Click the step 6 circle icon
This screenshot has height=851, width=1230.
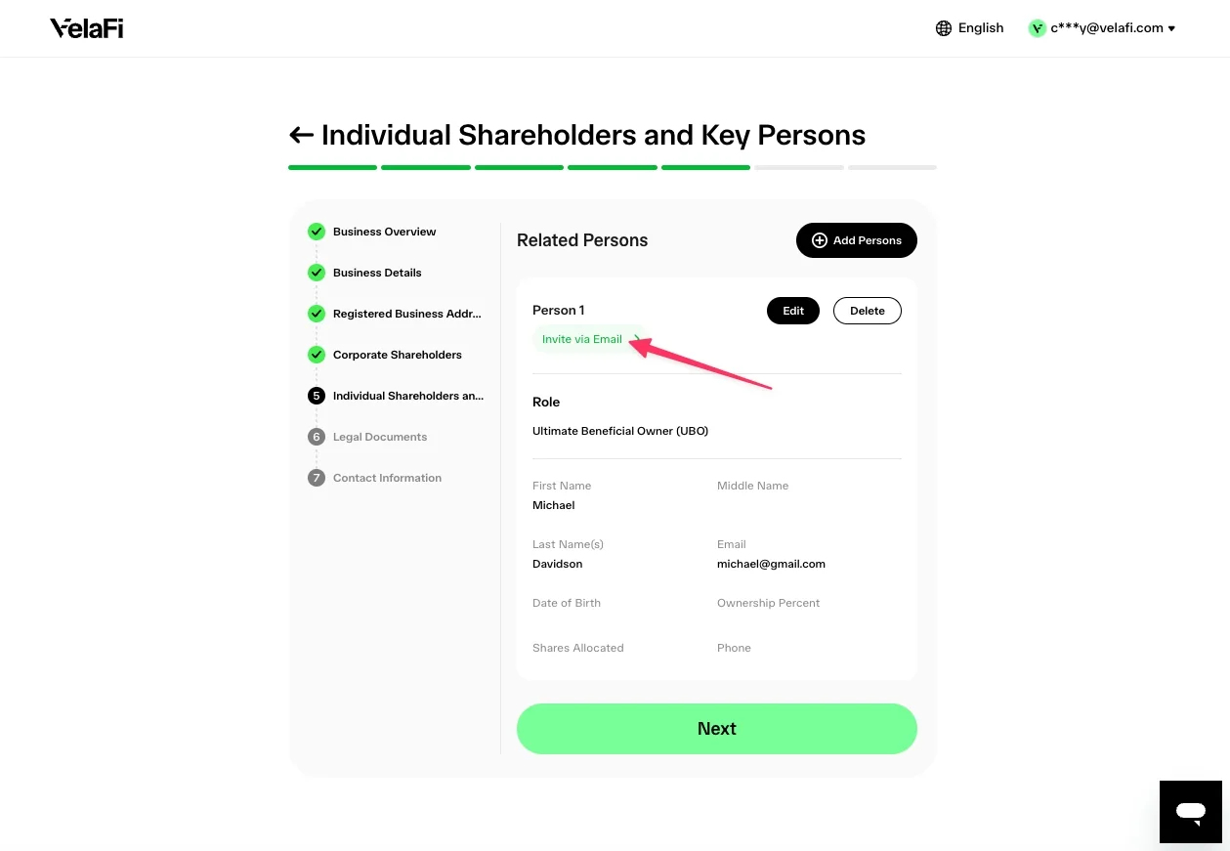pos(316,437)
